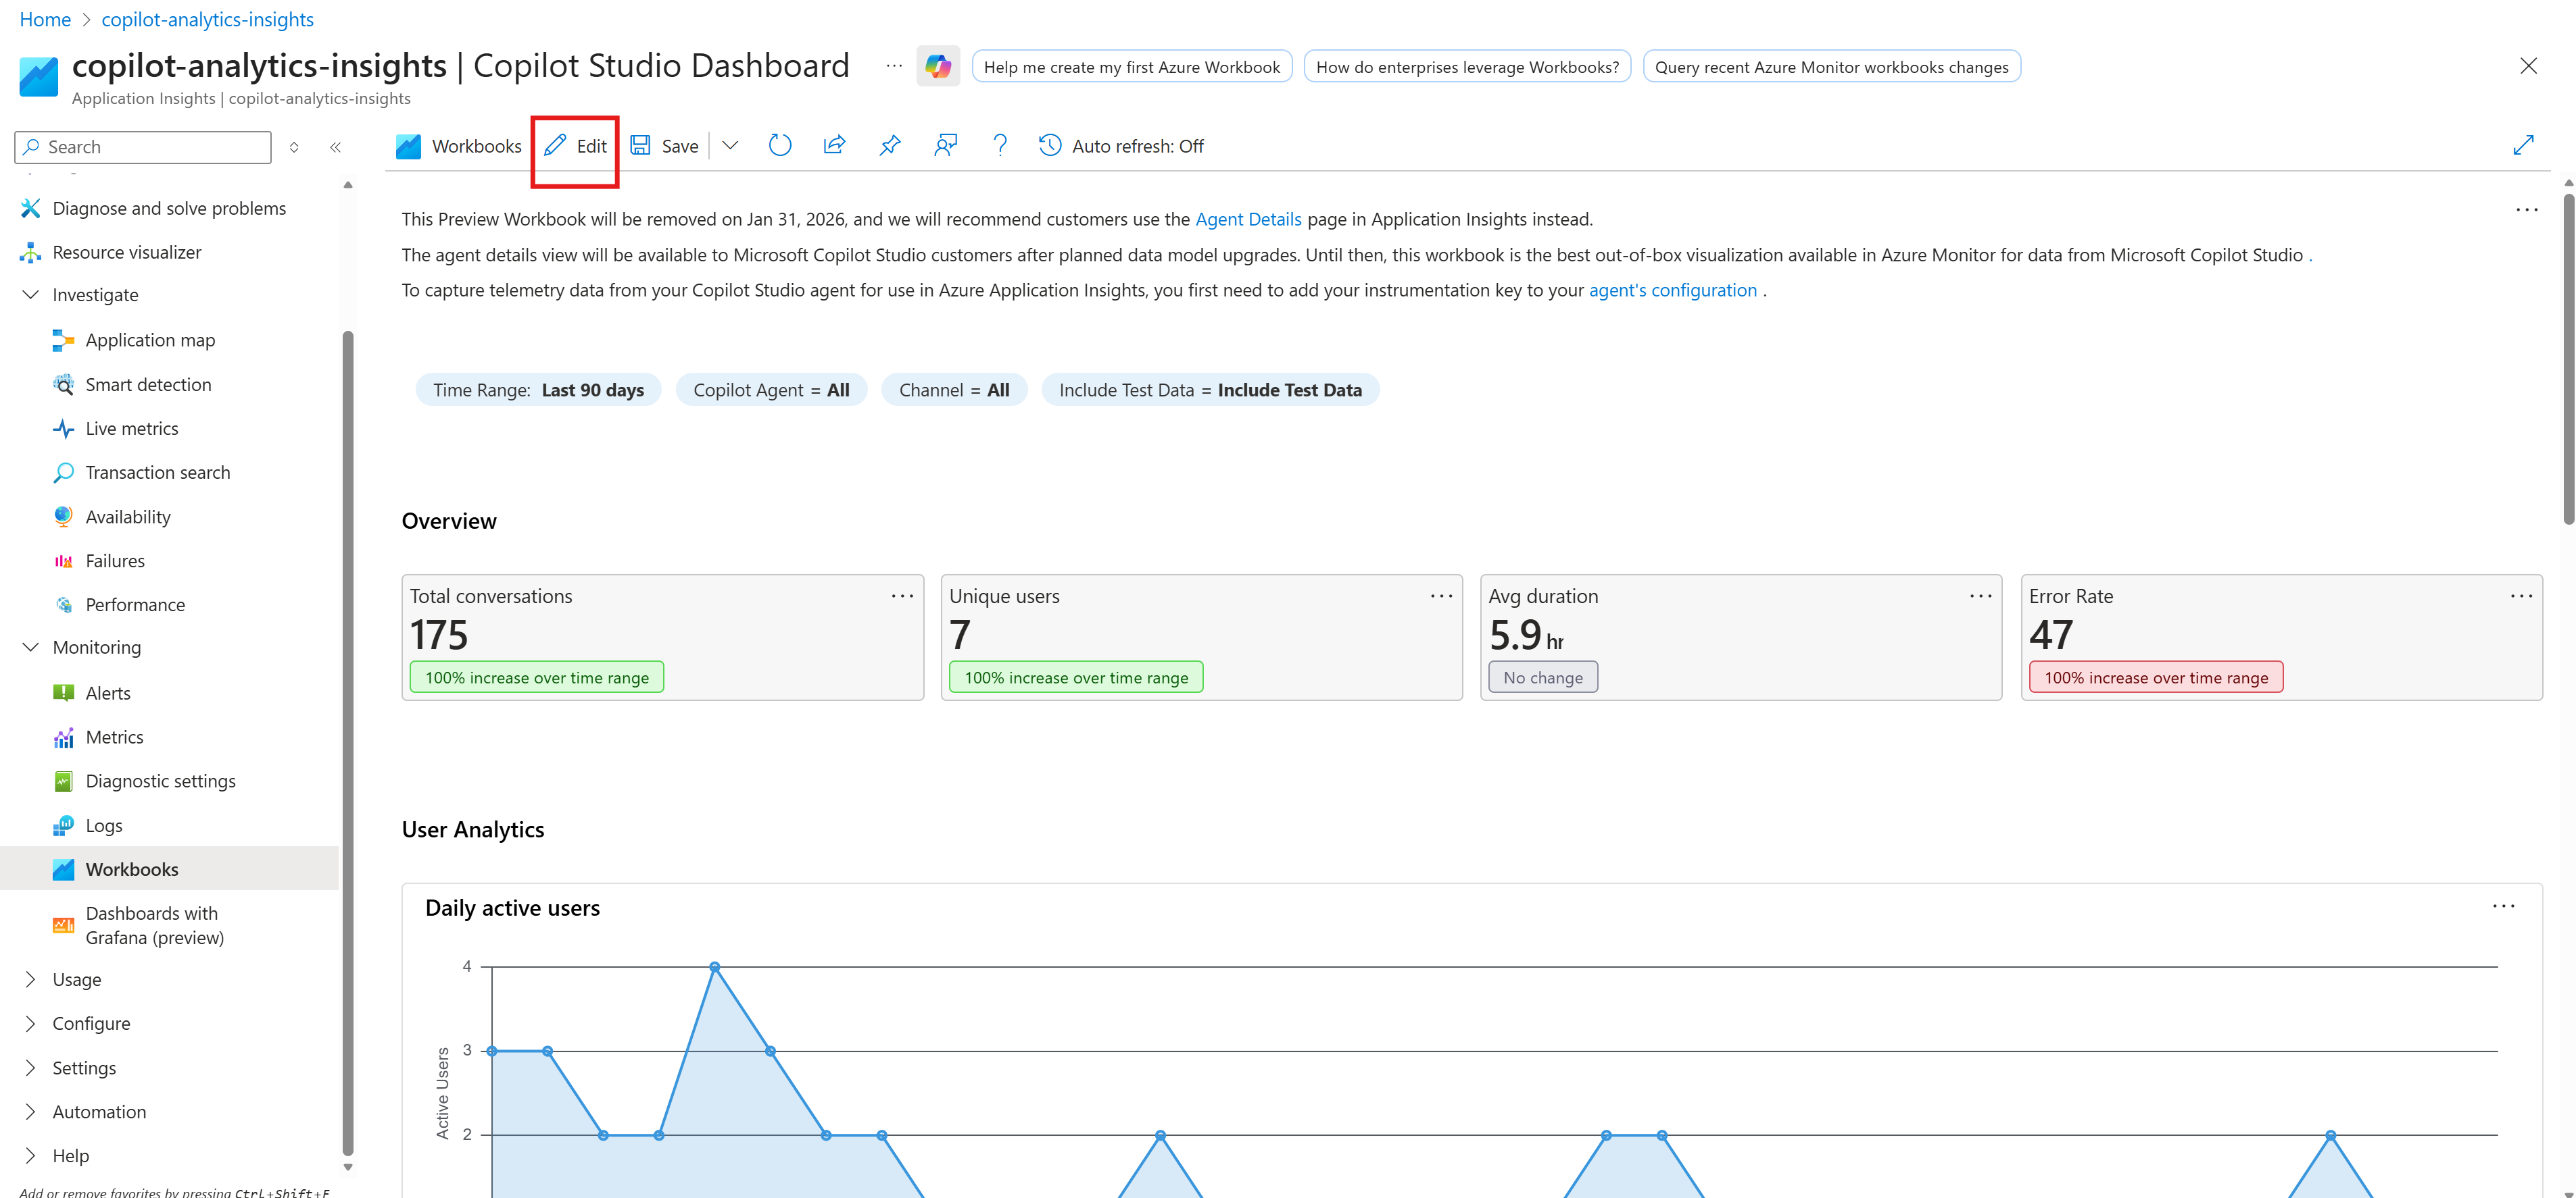The height and width of the screenshot is (1198, 2576).
Task: Open Logs under Monitoring
Action: coord(103,825)
